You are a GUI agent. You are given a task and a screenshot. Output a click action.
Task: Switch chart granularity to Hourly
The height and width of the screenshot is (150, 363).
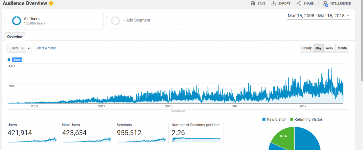[307, 48]
